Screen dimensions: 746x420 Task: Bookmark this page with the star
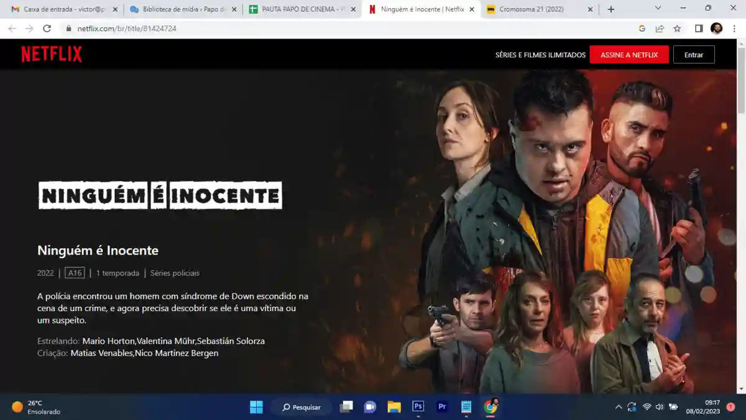pyautogui.click(x=677, y=29)
